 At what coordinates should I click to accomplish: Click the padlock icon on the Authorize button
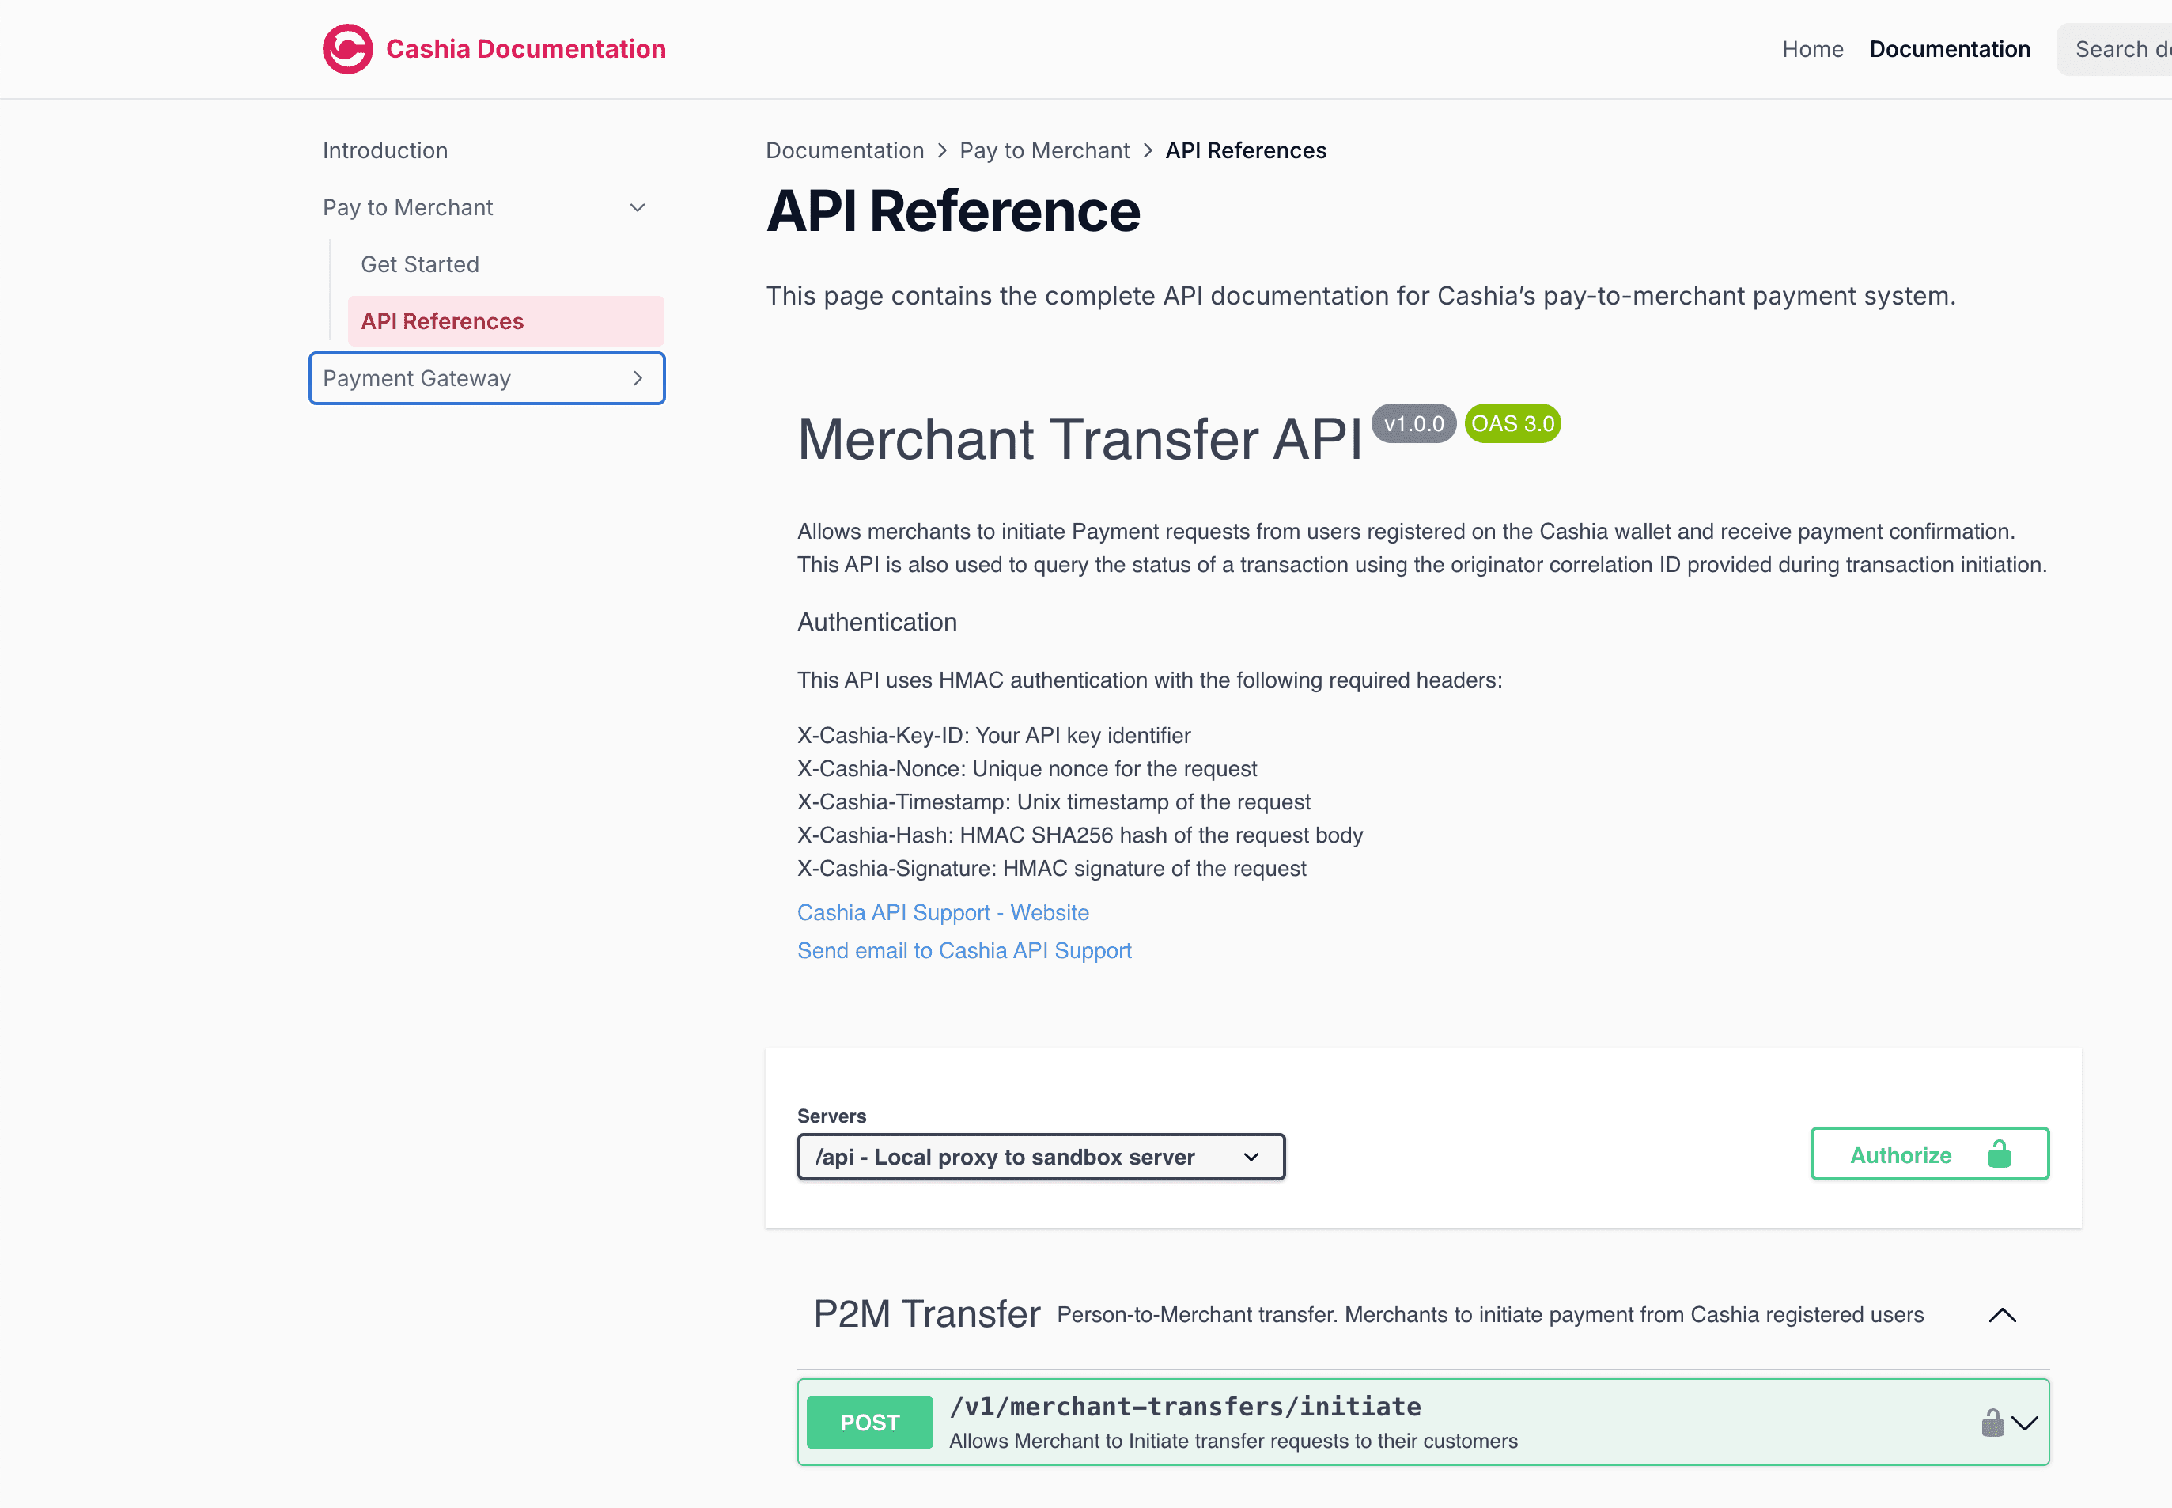pyautogui.click(x=2000, y=1153)
